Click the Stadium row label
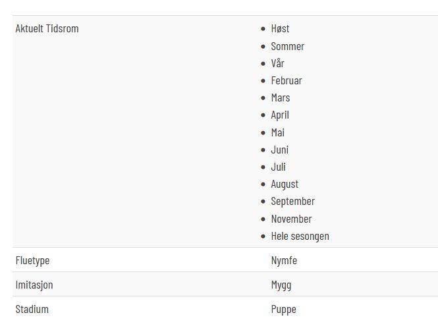This screenshot has width=438, height=336. click(x=32, y=309)
